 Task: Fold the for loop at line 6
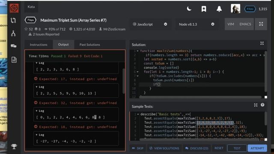coord(137,72)
